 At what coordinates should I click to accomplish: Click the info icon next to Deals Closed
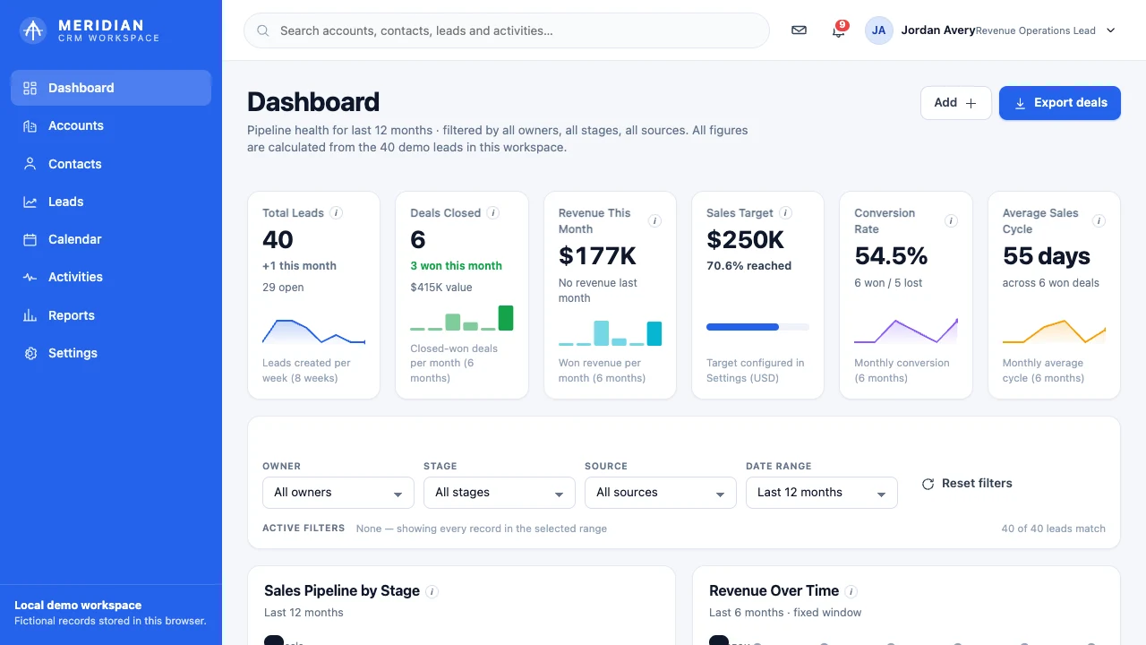(x=492, y=213)
